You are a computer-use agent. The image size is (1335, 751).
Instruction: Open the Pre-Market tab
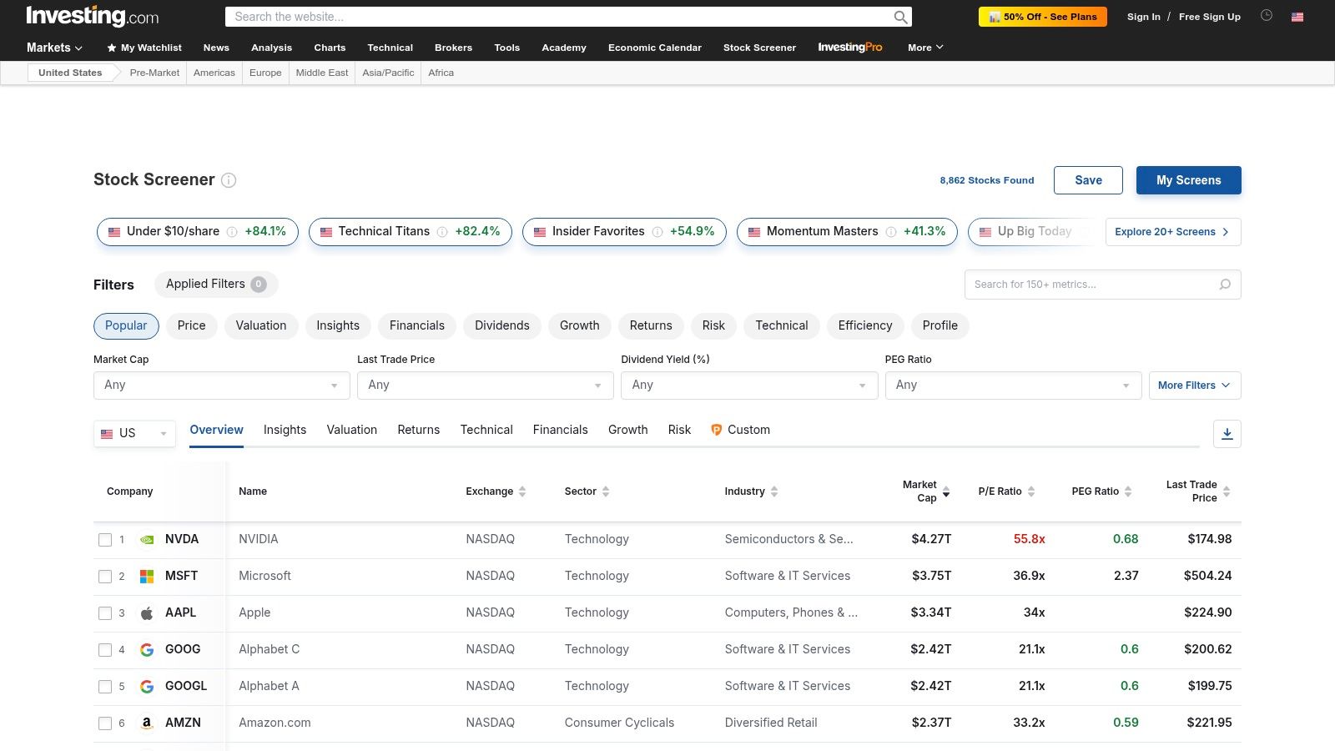(x=154, y=73)
